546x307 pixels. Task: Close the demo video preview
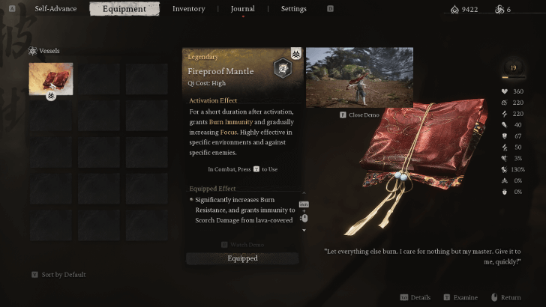tap(359, 115)
